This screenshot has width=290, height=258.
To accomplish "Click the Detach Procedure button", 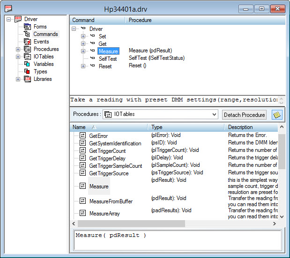I will pyautogui.click(x=245, y=115).
